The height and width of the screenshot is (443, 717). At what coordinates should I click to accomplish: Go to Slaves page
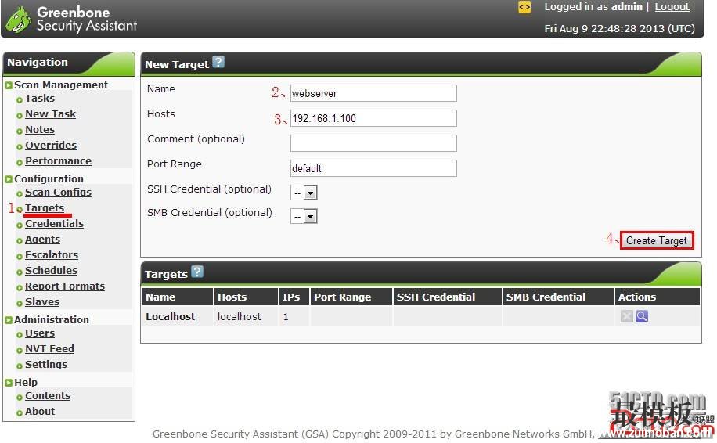42,302
